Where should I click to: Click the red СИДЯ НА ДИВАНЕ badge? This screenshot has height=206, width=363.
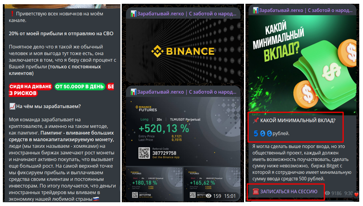(x=31, y=87)
